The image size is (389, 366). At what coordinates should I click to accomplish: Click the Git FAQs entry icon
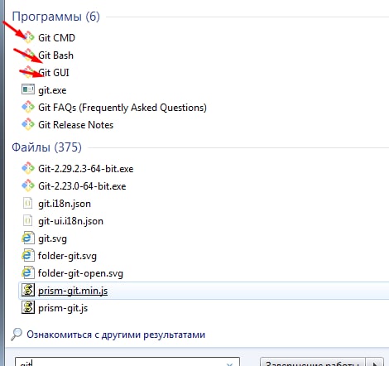28,107
